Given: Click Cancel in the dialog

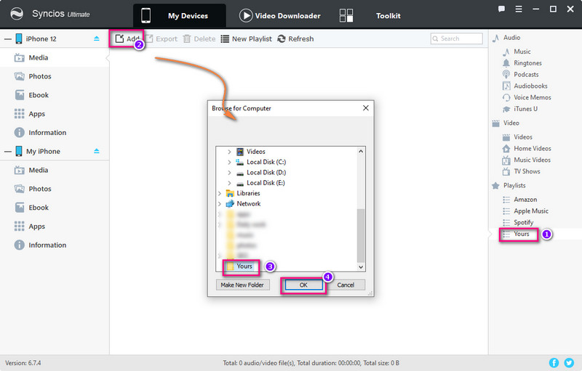Looking at the screenshot, I should tap(346, 285).
